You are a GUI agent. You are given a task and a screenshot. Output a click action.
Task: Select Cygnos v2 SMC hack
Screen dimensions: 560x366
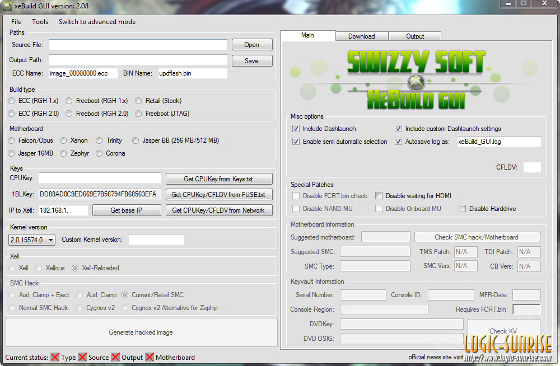pyautogui.click(x=96, y=308)
